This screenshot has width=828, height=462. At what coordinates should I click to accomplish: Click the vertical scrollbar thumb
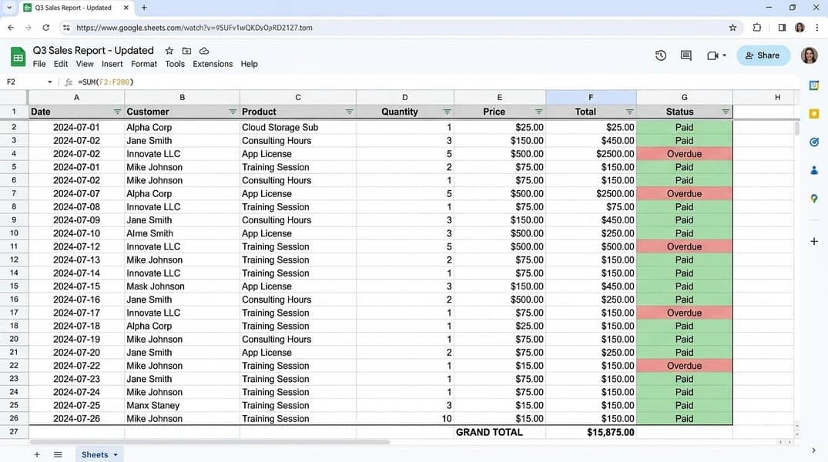[797, 129]
